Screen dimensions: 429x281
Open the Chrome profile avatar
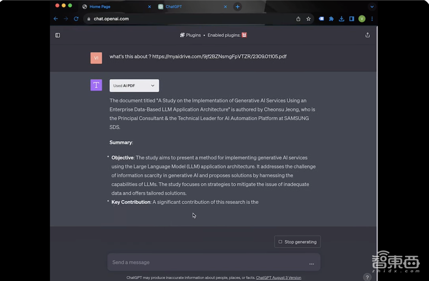(362, 19)
